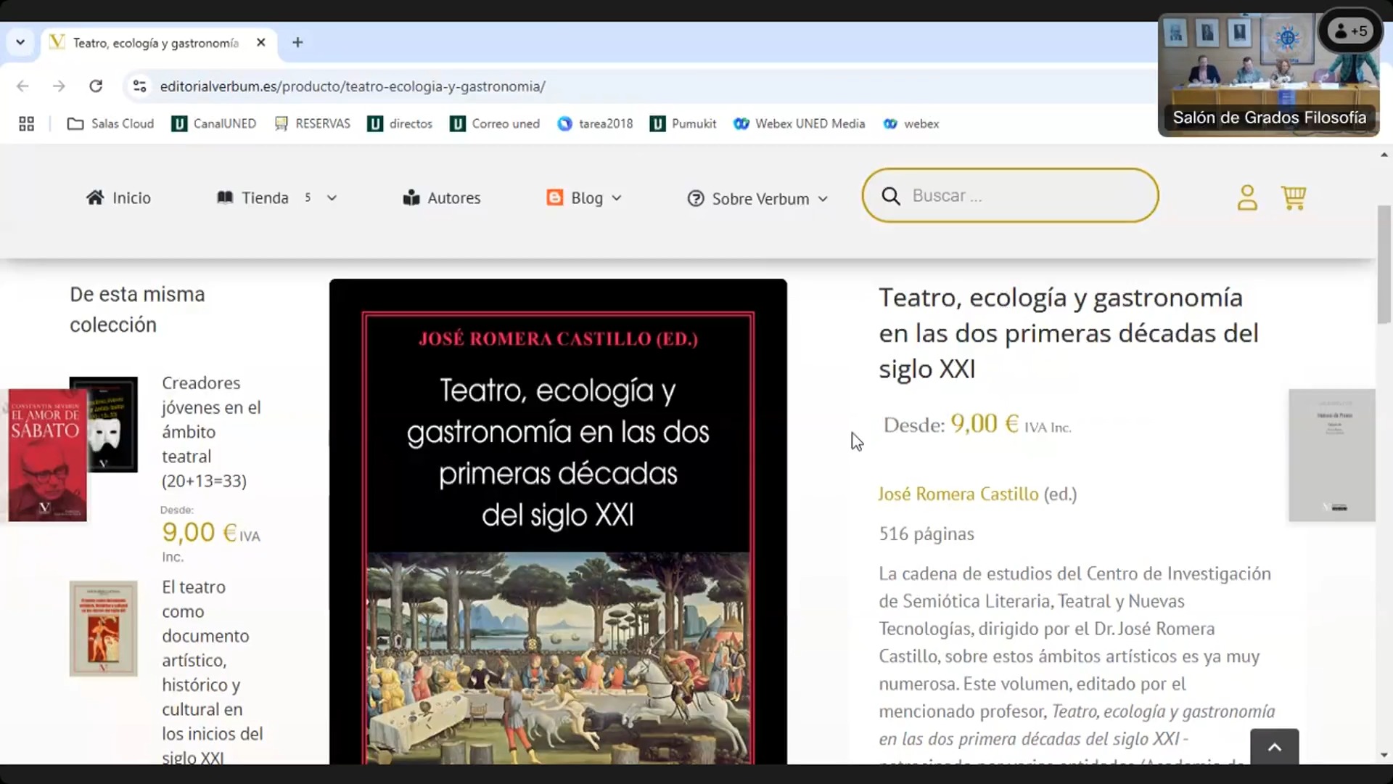Select the 9,00 € product price text
1393x784 pixels.
click(985, 423)
